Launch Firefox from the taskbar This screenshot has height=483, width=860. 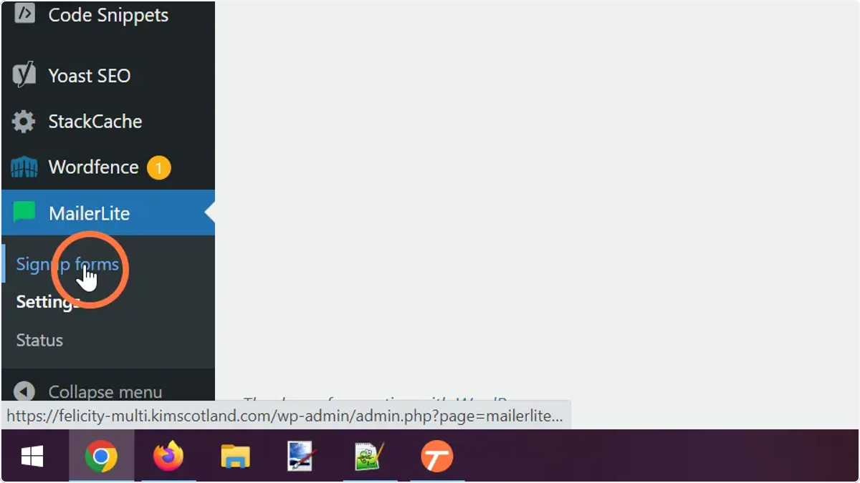168,457
